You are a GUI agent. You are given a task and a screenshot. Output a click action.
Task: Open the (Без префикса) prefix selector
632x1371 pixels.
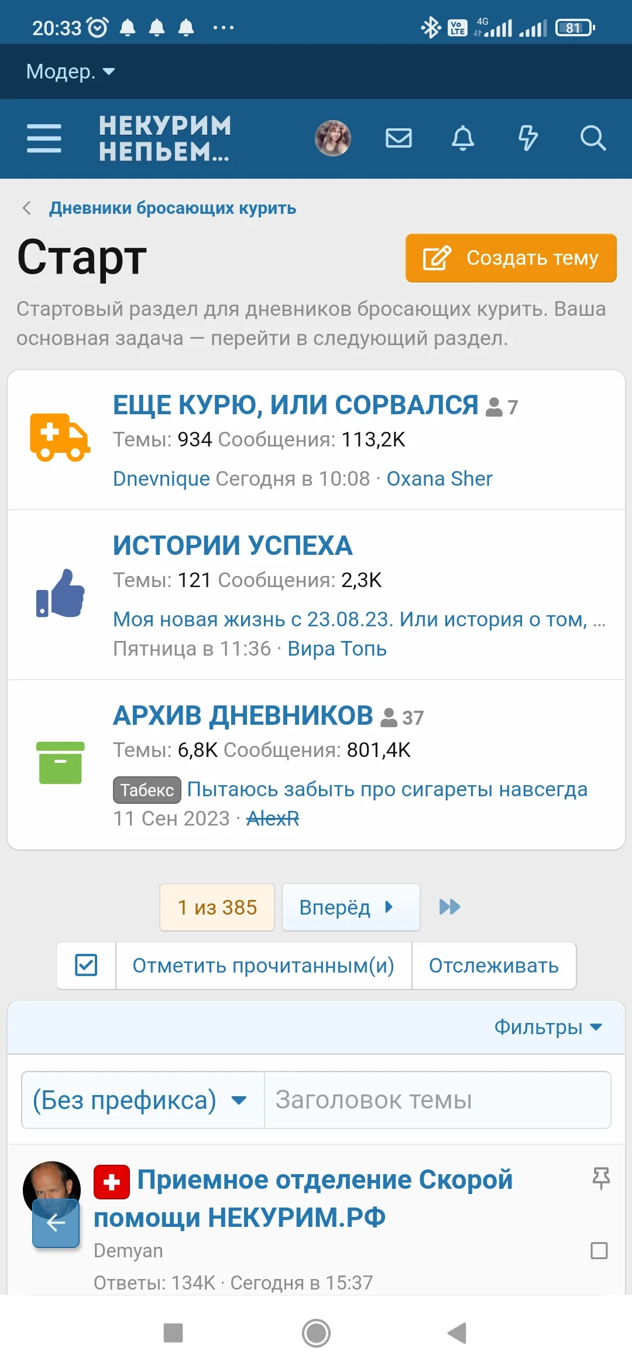143,1100
